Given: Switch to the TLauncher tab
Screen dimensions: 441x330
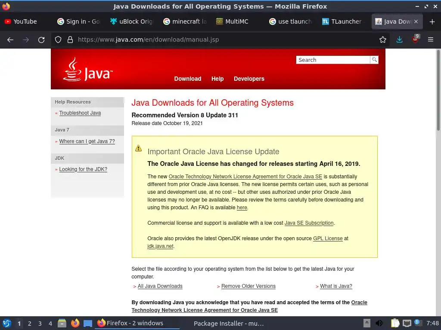Looking at the screenshot, I should click(343, 21).
